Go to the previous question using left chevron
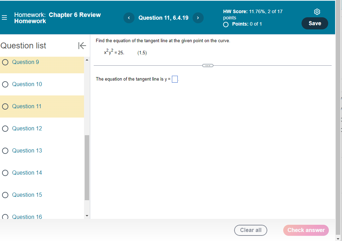342x241 pixels. pyautogui.click(x=129, y=18)
